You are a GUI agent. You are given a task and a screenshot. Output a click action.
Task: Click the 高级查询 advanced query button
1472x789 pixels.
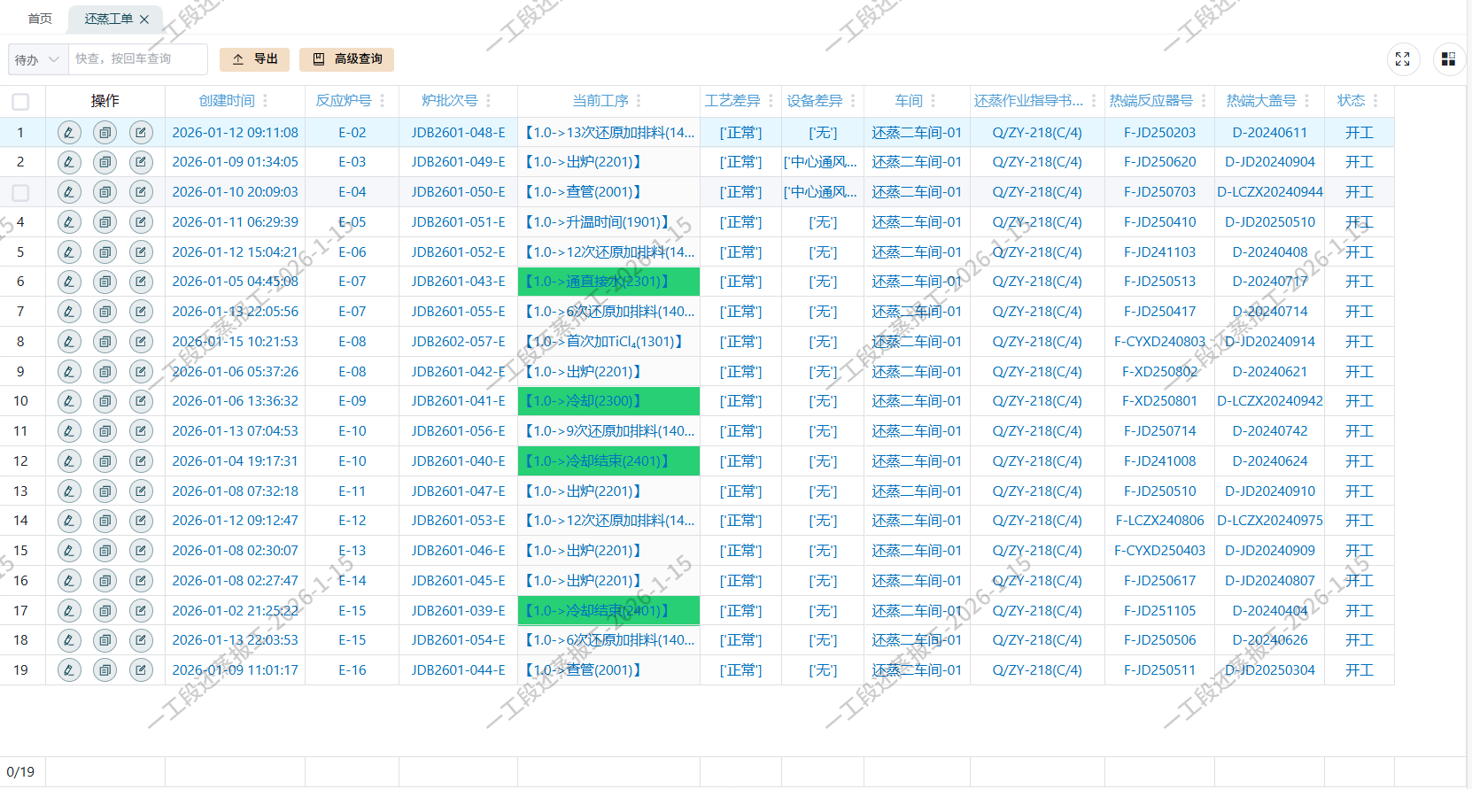[x=347, y=59]
